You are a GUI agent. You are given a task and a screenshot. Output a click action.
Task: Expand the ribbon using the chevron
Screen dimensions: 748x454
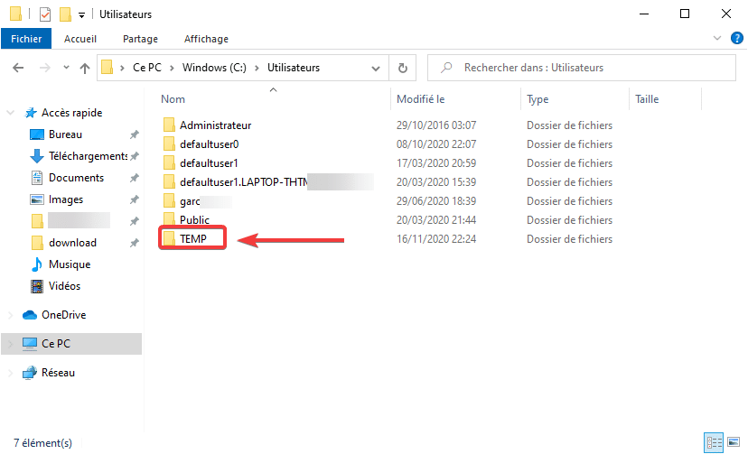(x=717, y=39)
